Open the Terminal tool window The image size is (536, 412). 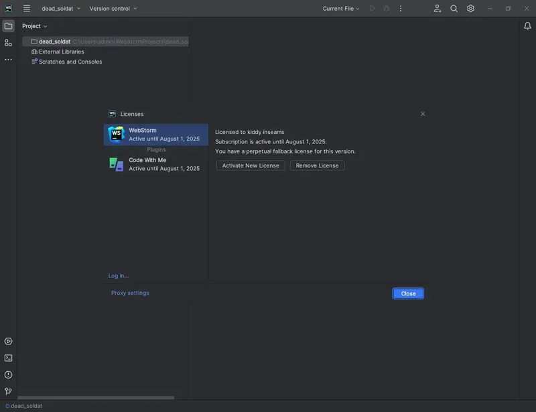click(x=9, y=358)
